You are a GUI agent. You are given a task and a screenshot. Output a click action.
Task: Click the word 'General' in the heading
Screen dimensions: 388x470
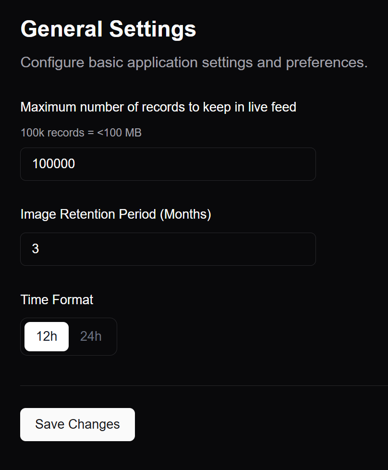pyautogui.click(x=61, y=29)
